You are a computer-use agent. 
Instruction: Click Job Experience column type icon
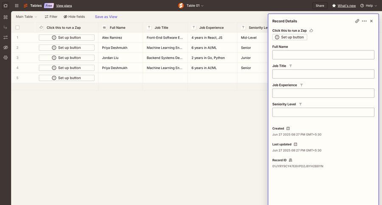(194, 28)
